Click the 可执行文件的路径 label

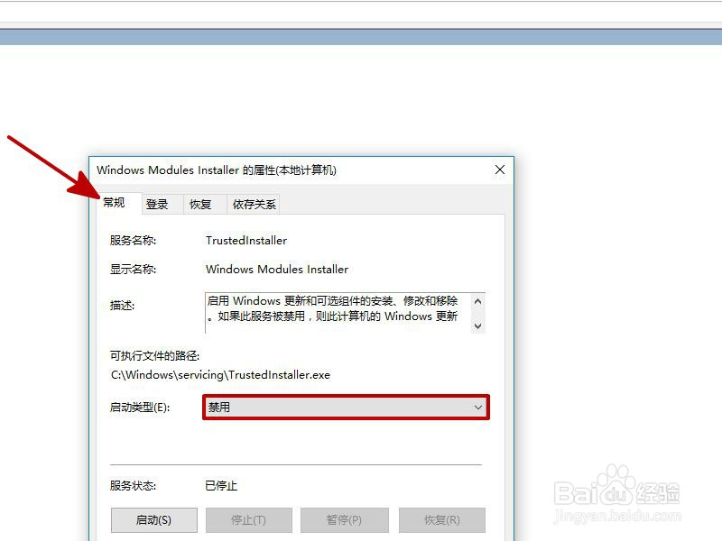[x=154, y=355]
